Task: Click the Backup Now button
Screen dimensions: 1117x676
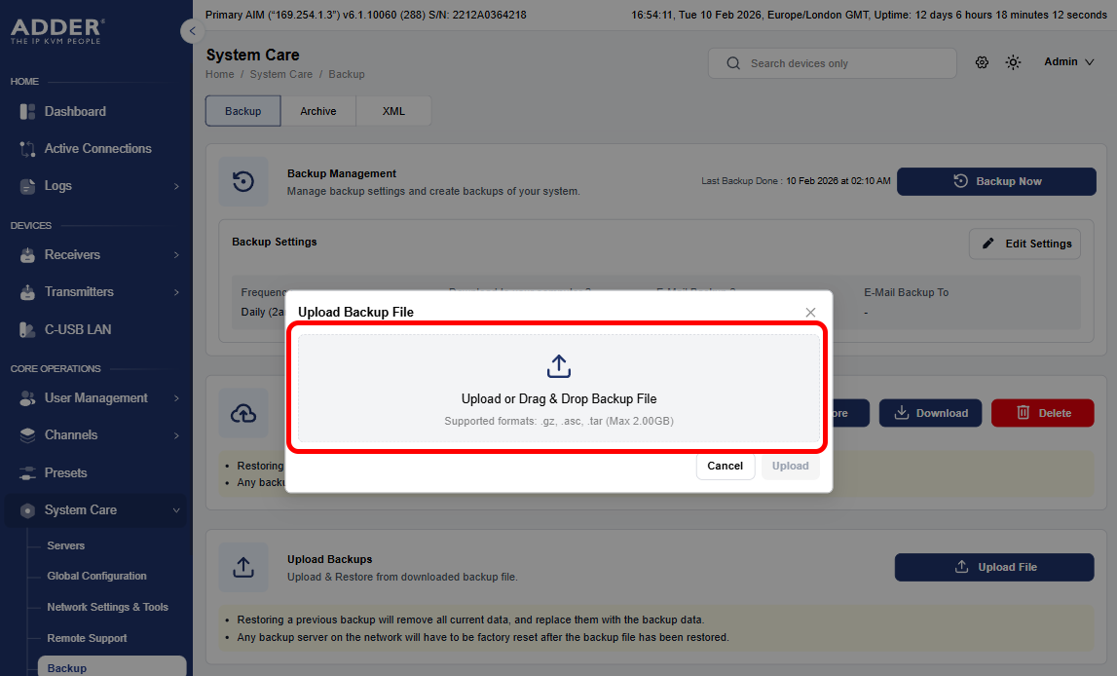Action: [x=996, y=181]
